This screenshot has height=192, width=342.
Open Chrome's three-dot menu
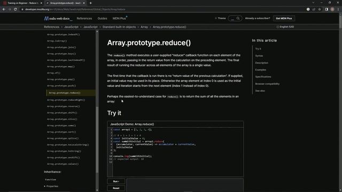click(x=338, y=10)
